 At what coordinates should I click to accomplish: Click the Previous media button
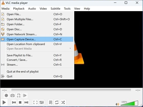point(14,102)
